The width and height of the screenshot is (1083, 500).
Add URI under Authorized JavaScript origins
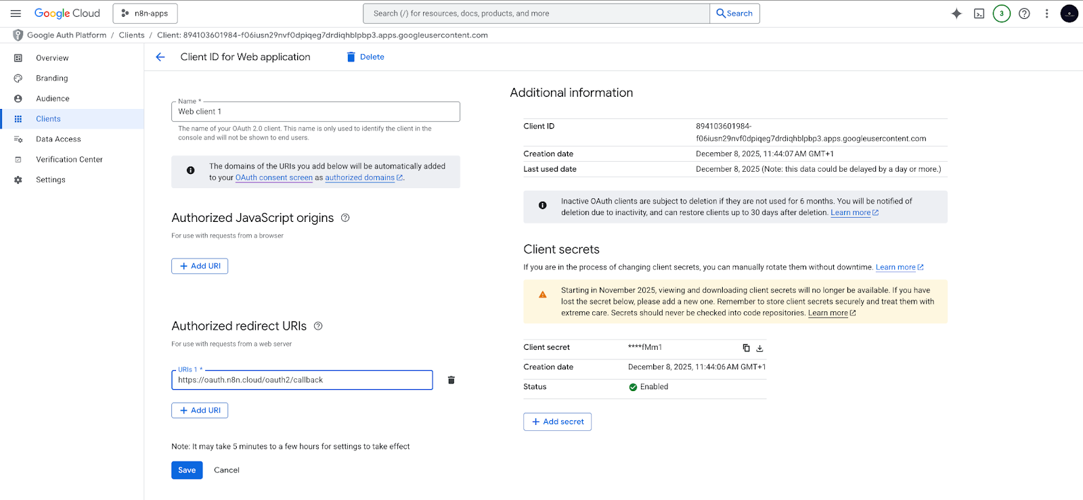tap(200, 266)
